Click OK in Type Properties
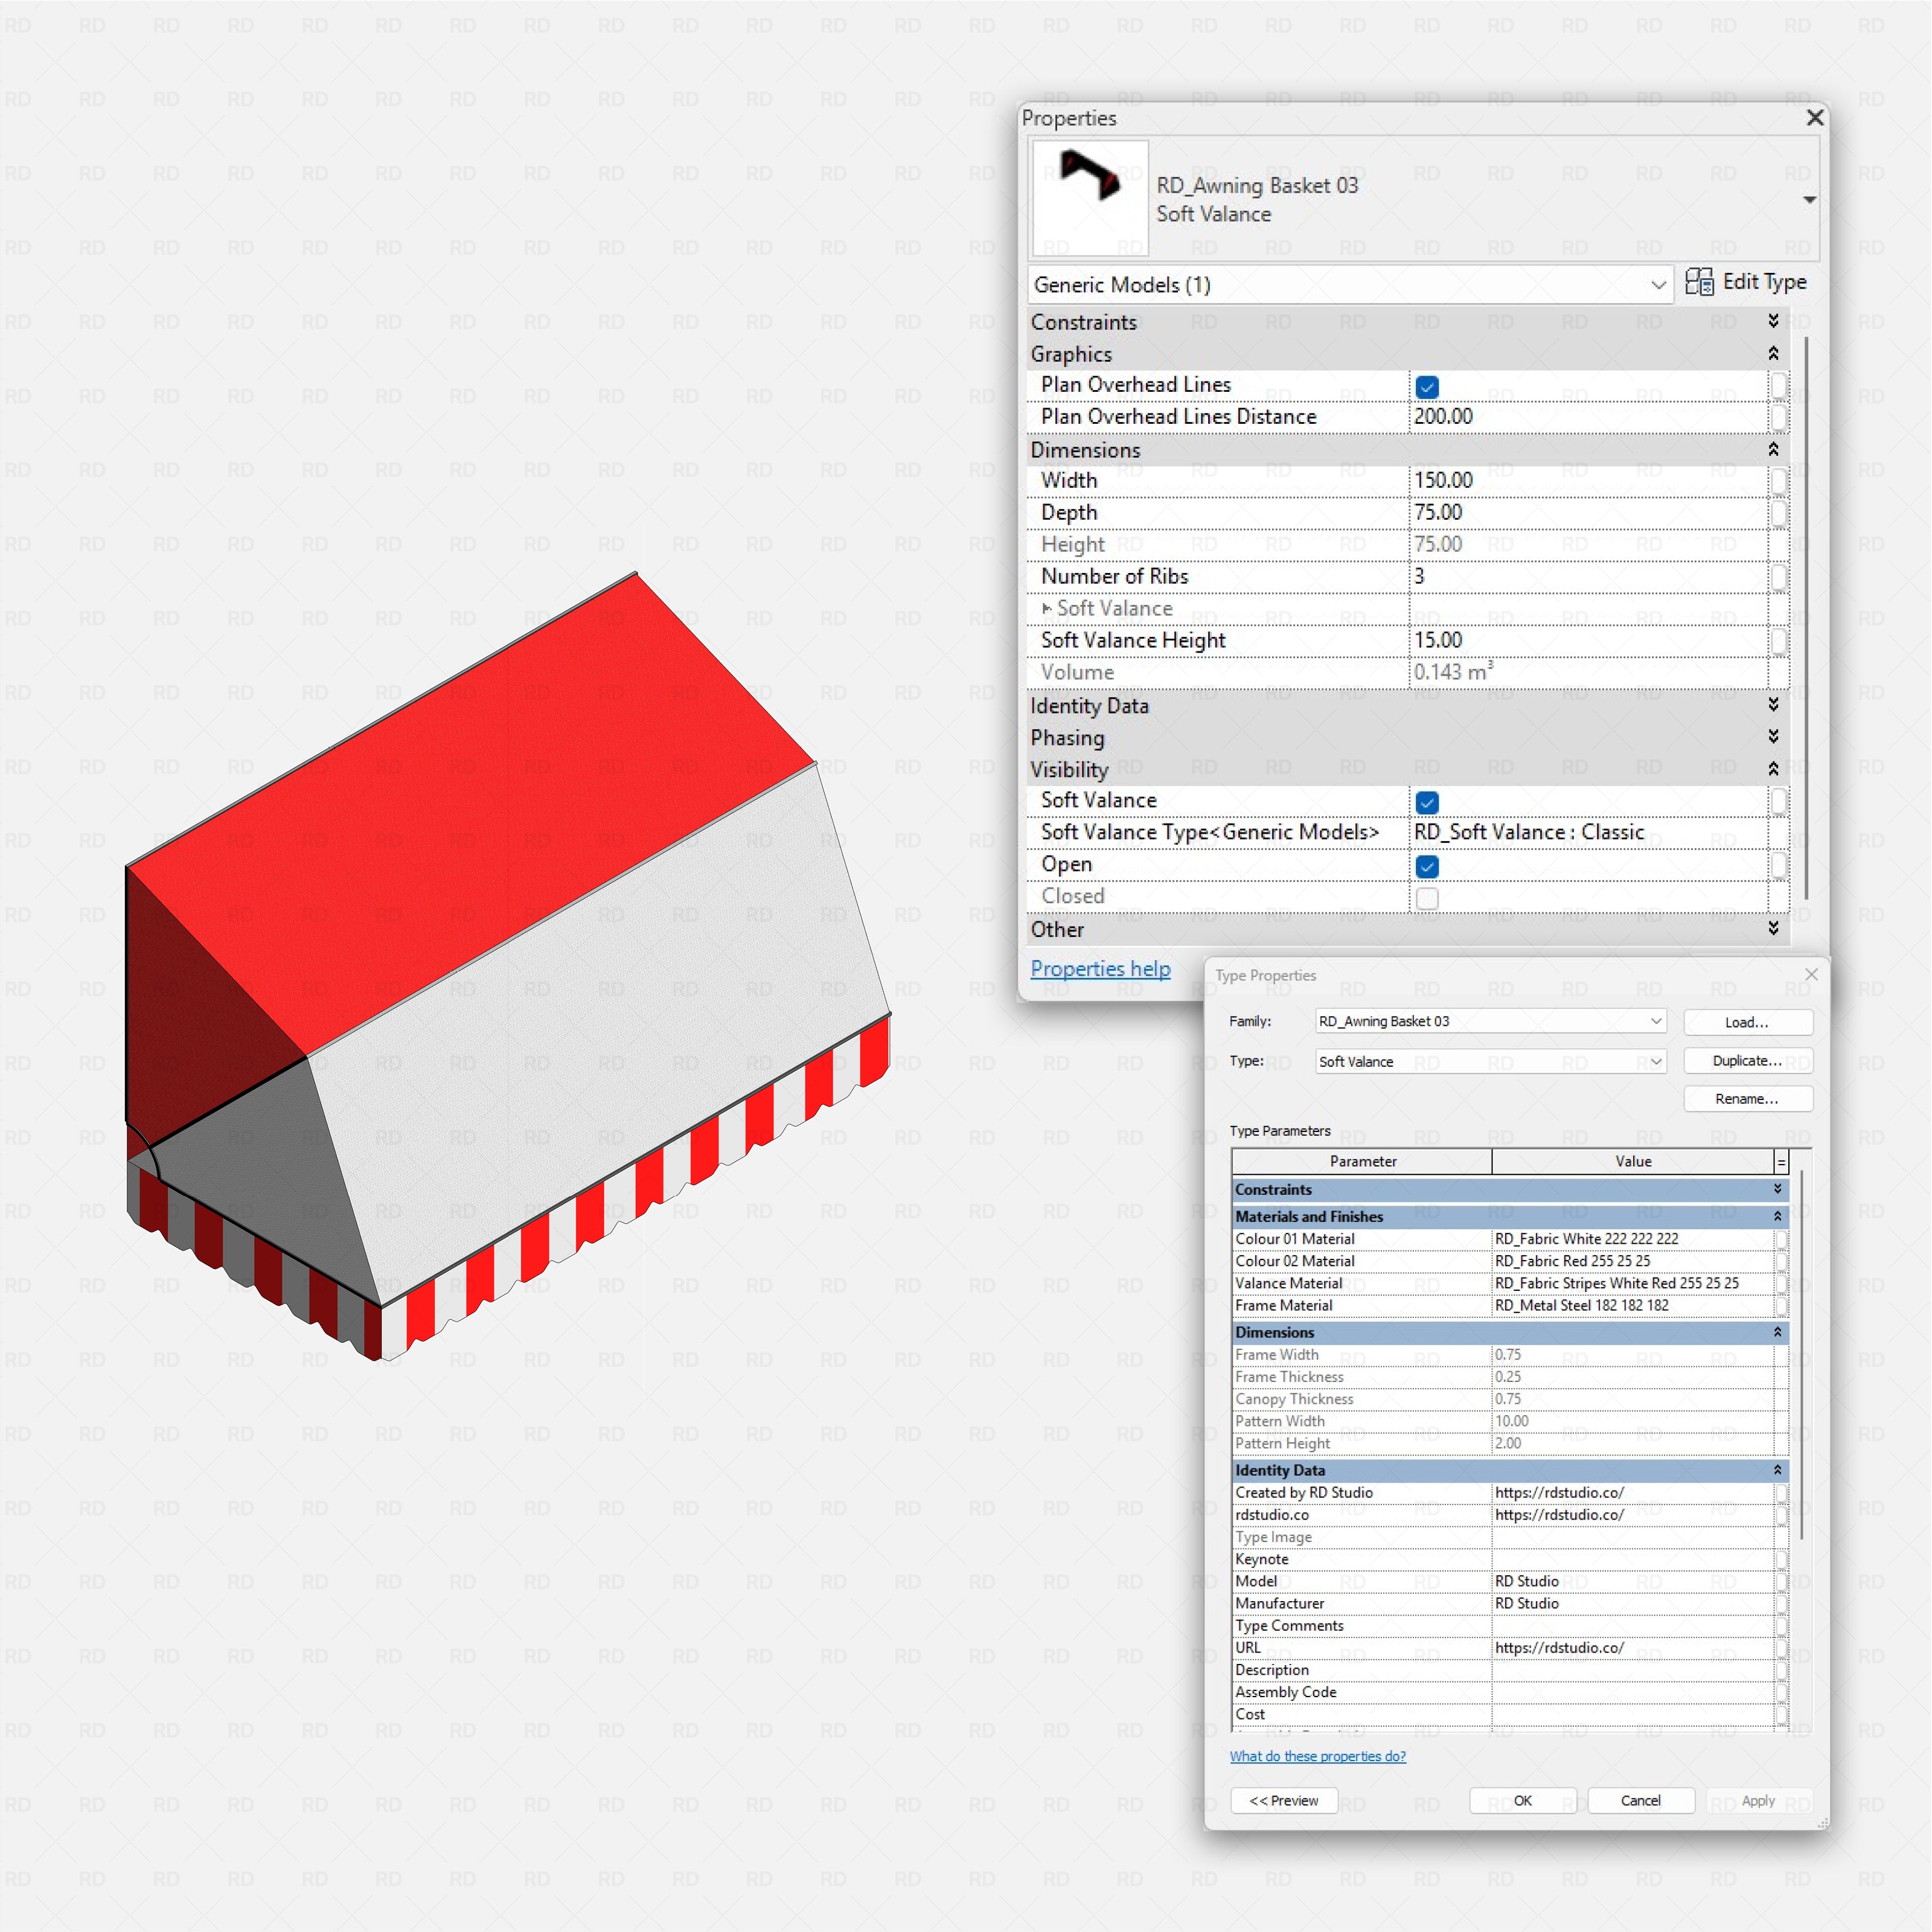 1522,1800
